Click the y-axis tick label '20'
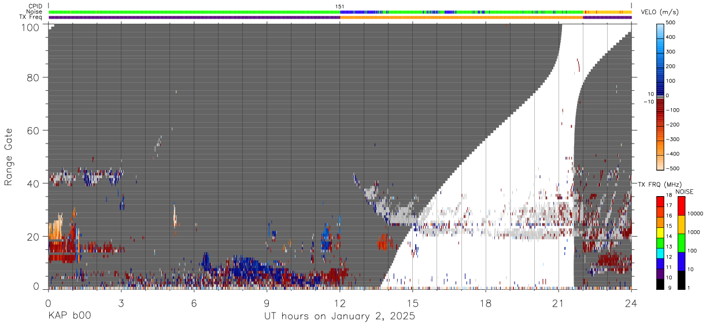Viewport: 710px width, 328px height. [34, 237]
